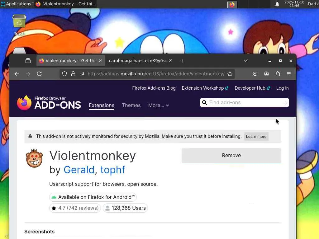Switch to the carol-magalhaes tab

140,61
